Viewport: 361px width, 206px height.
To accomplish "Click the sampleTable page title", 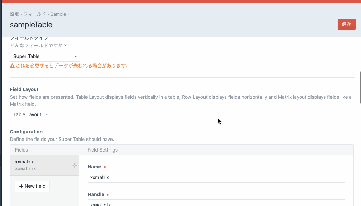I will (x=31, y=25).
